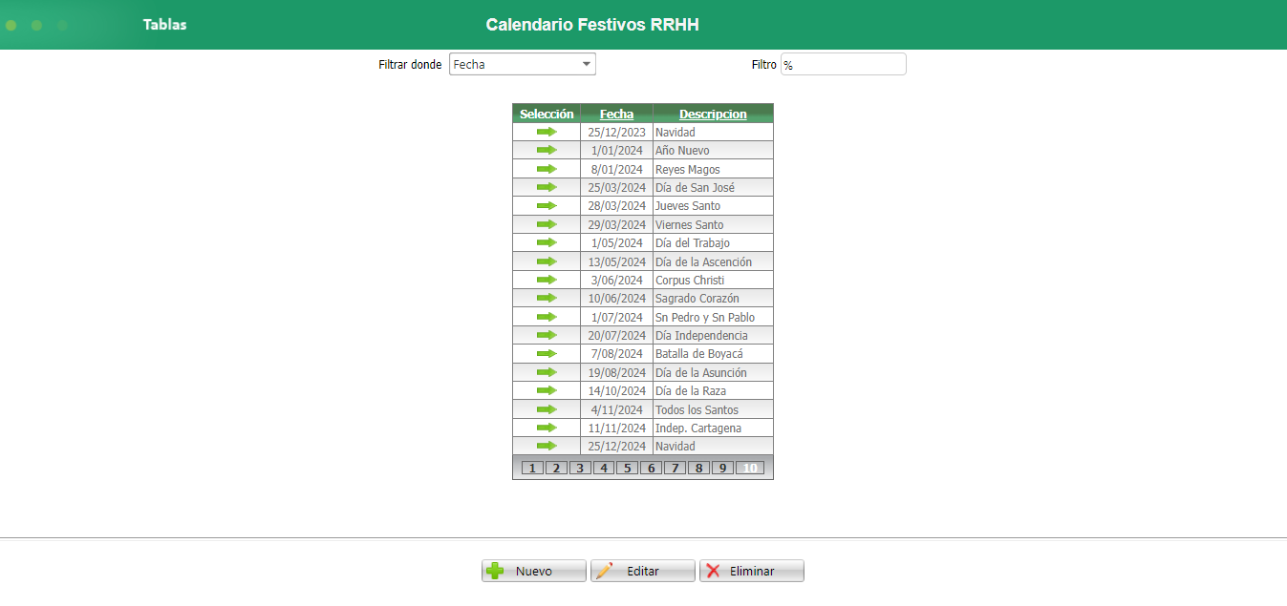Select the Viernes Santo row arrow
This screenshot has width=1287, height=606.
coord(547,224)
